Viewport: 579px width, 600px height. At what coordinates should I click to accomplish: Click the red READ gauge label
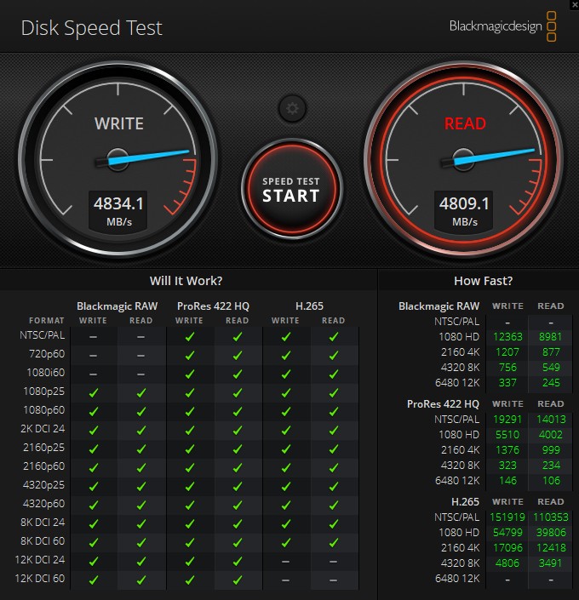pos(465,123)
